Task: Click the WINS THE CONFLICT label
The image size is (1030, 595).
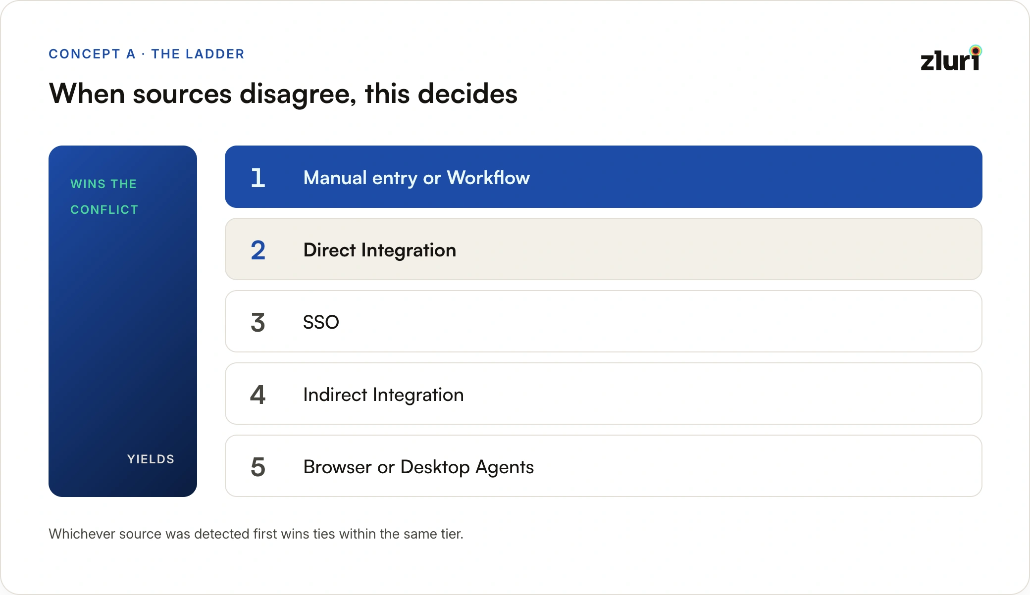Action: 104,197
